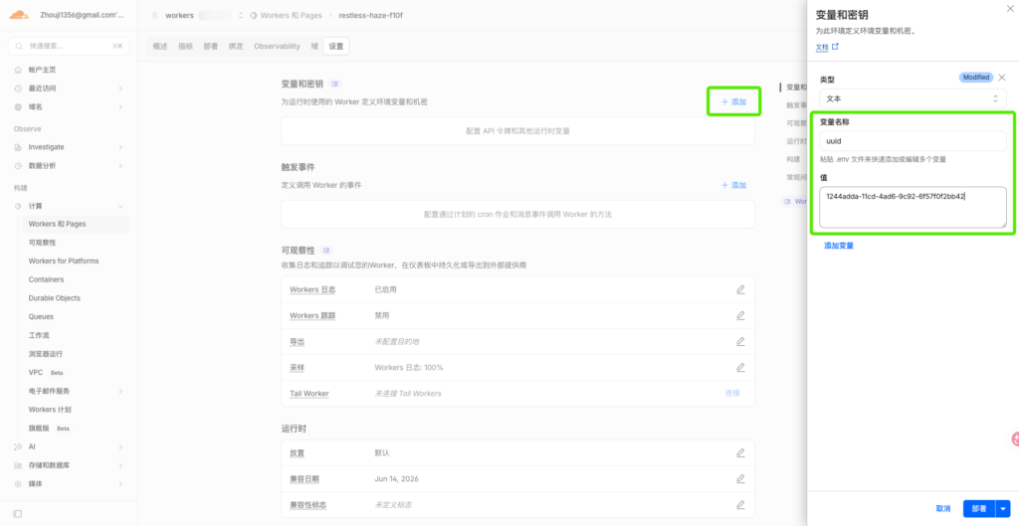The height and width of the screenshot is (526, 1019).
Task: Edit 兼容日期 pencil icon
Action: point(740,478)
